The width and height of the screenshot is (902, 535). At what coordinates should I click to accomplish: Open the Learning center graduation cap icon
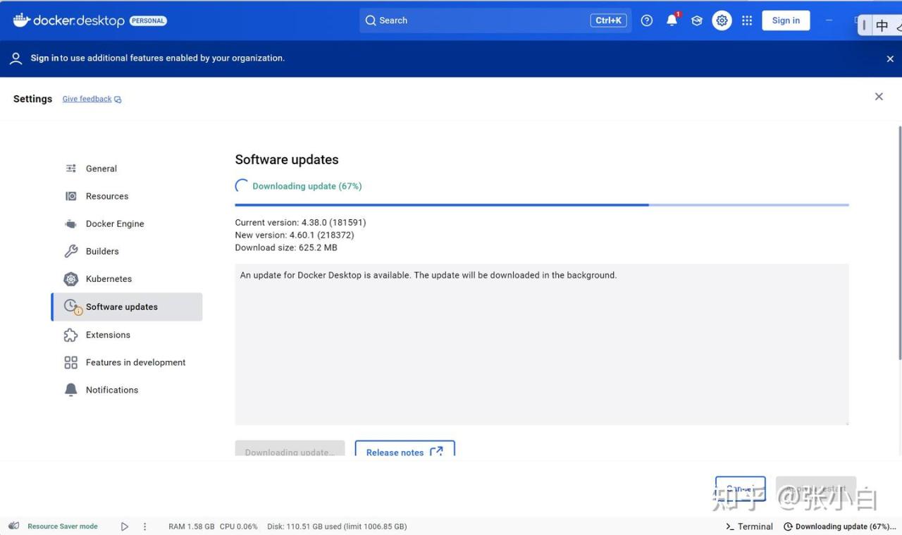tap(696, 20)
